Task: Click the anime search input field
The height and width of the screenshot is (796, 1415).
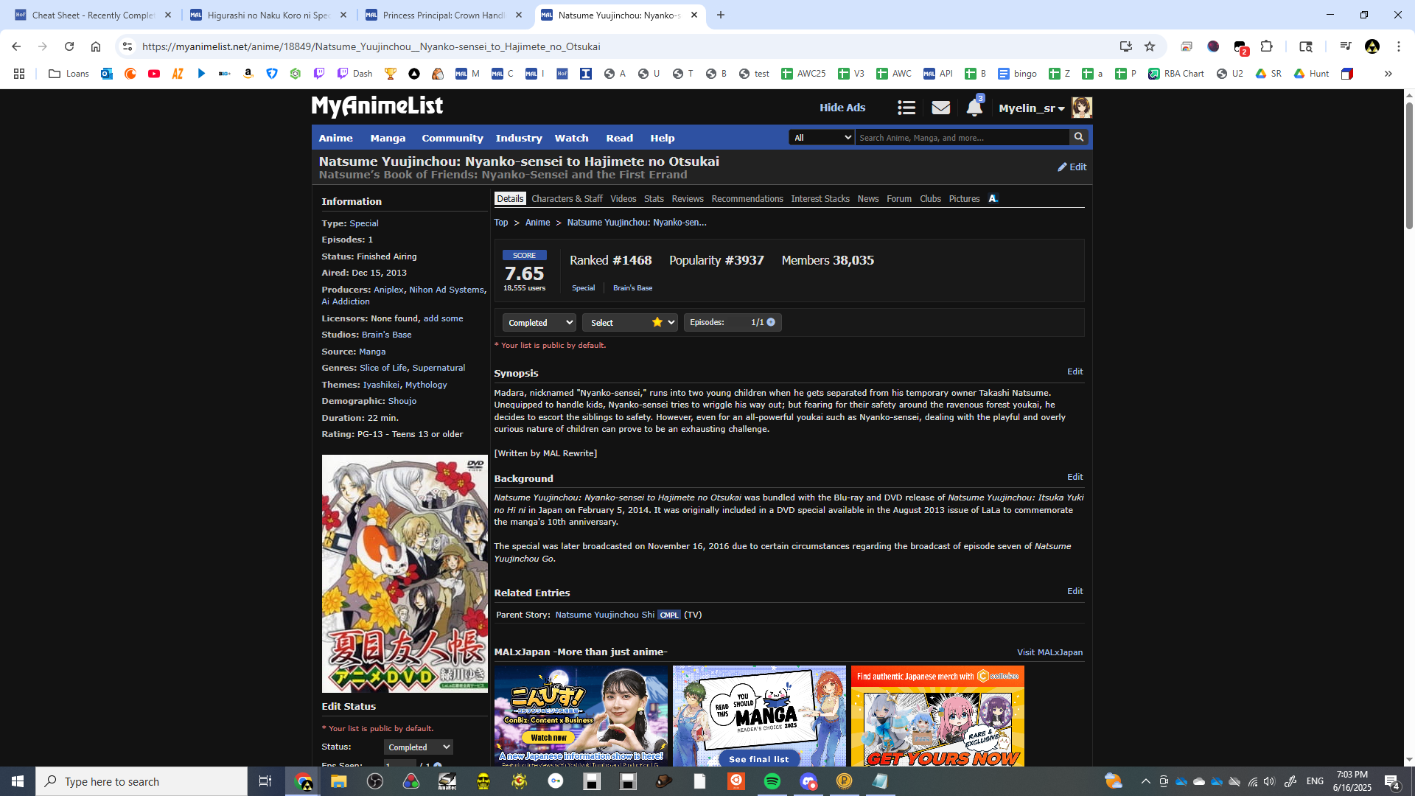Action: 961,138
